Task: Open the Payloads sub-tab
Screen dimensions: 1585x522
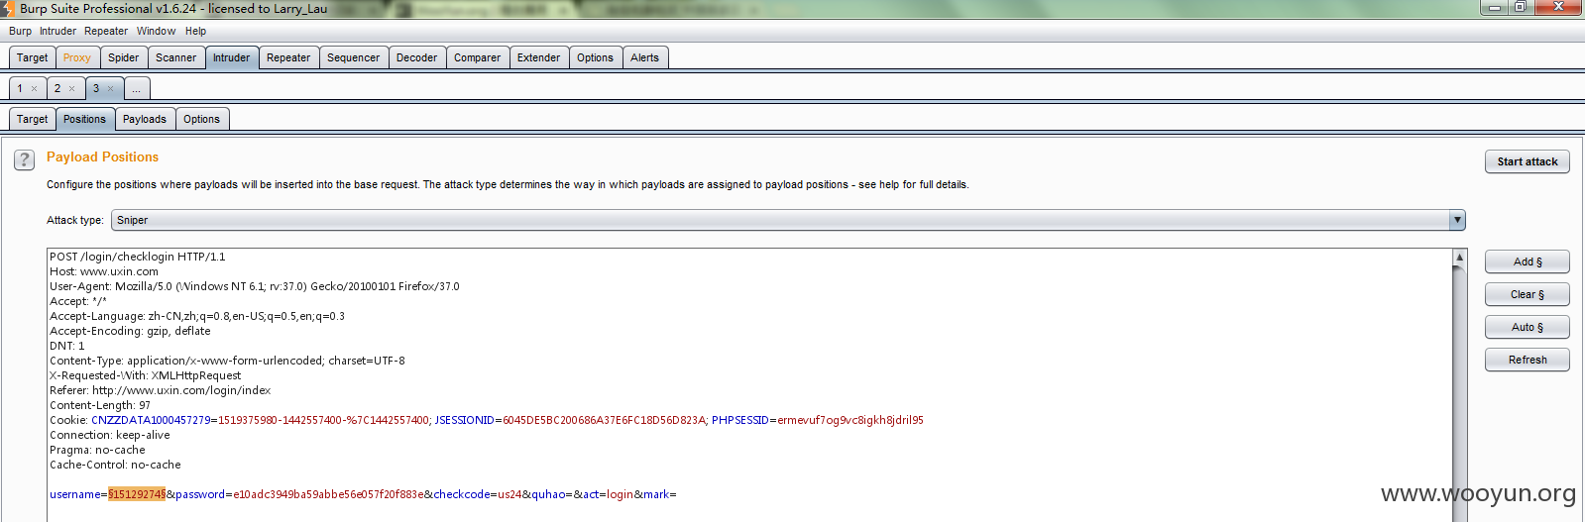Action: 145,119
